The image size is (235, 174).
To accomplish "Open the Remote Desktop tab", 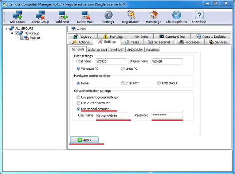I will pos(211,36).
